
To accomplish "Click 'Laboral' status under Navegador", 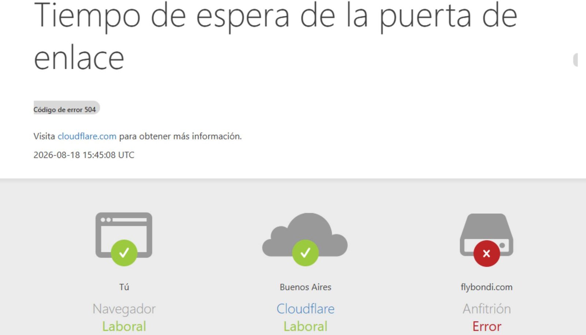I will point(124,326).
